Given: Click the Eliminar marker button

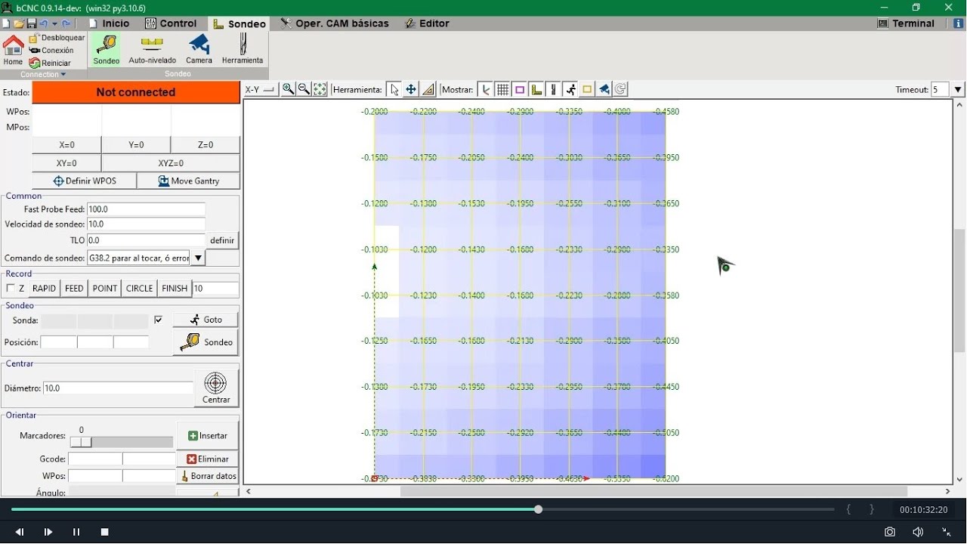Looking at the screenshot, I should tap(208, 459).
